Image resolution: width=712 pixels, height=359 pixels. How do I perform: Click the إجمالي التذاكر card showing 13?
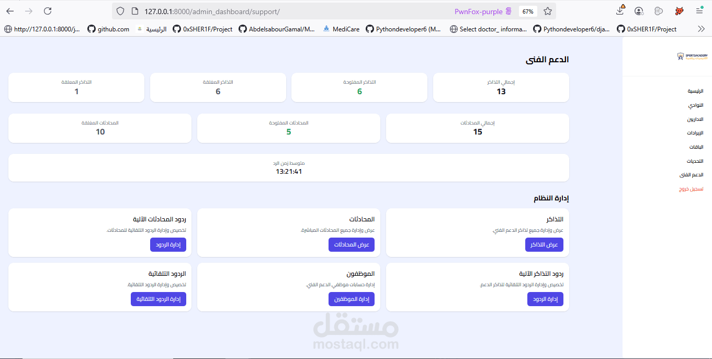[501, 87]
